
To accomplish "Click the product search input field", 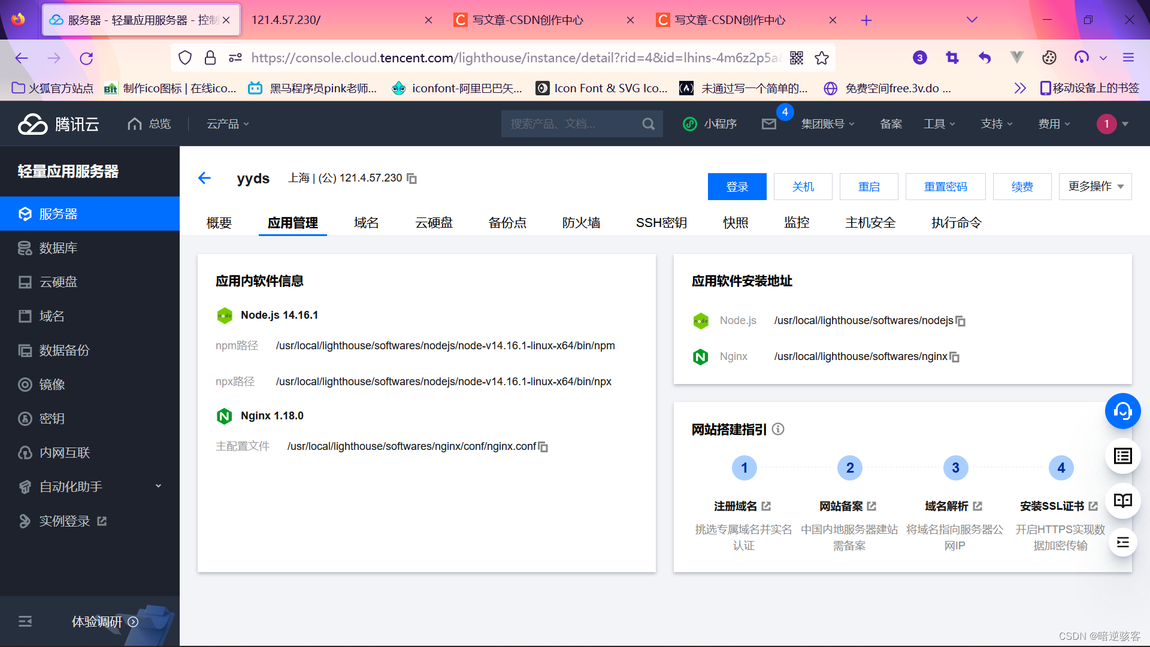I will pyautogui.click(x=569, y=124).
